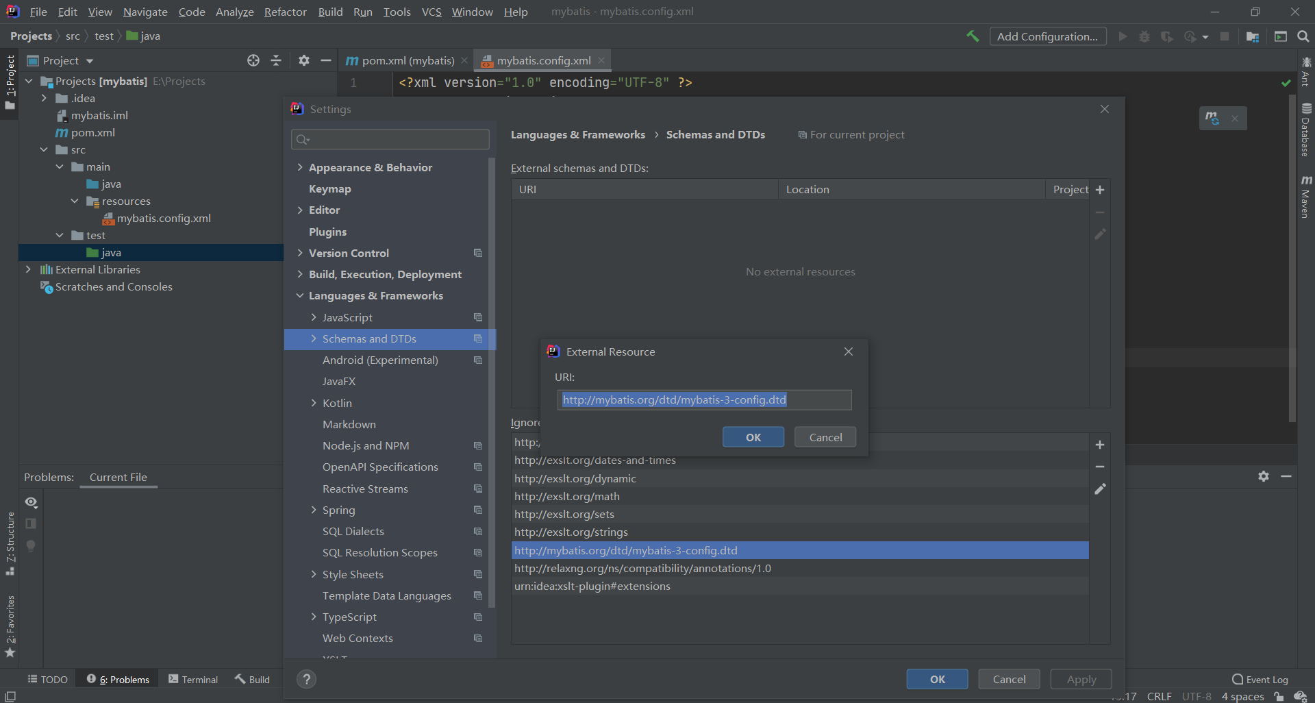Remove selected ignored schema with minus icon
Viewport: 1315px width, 703px height.
pyautogui.click(x=1100, y=467)
